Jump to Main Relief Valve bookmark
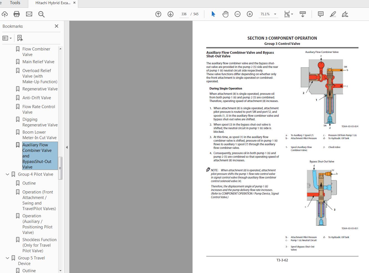 click(38, 62)
